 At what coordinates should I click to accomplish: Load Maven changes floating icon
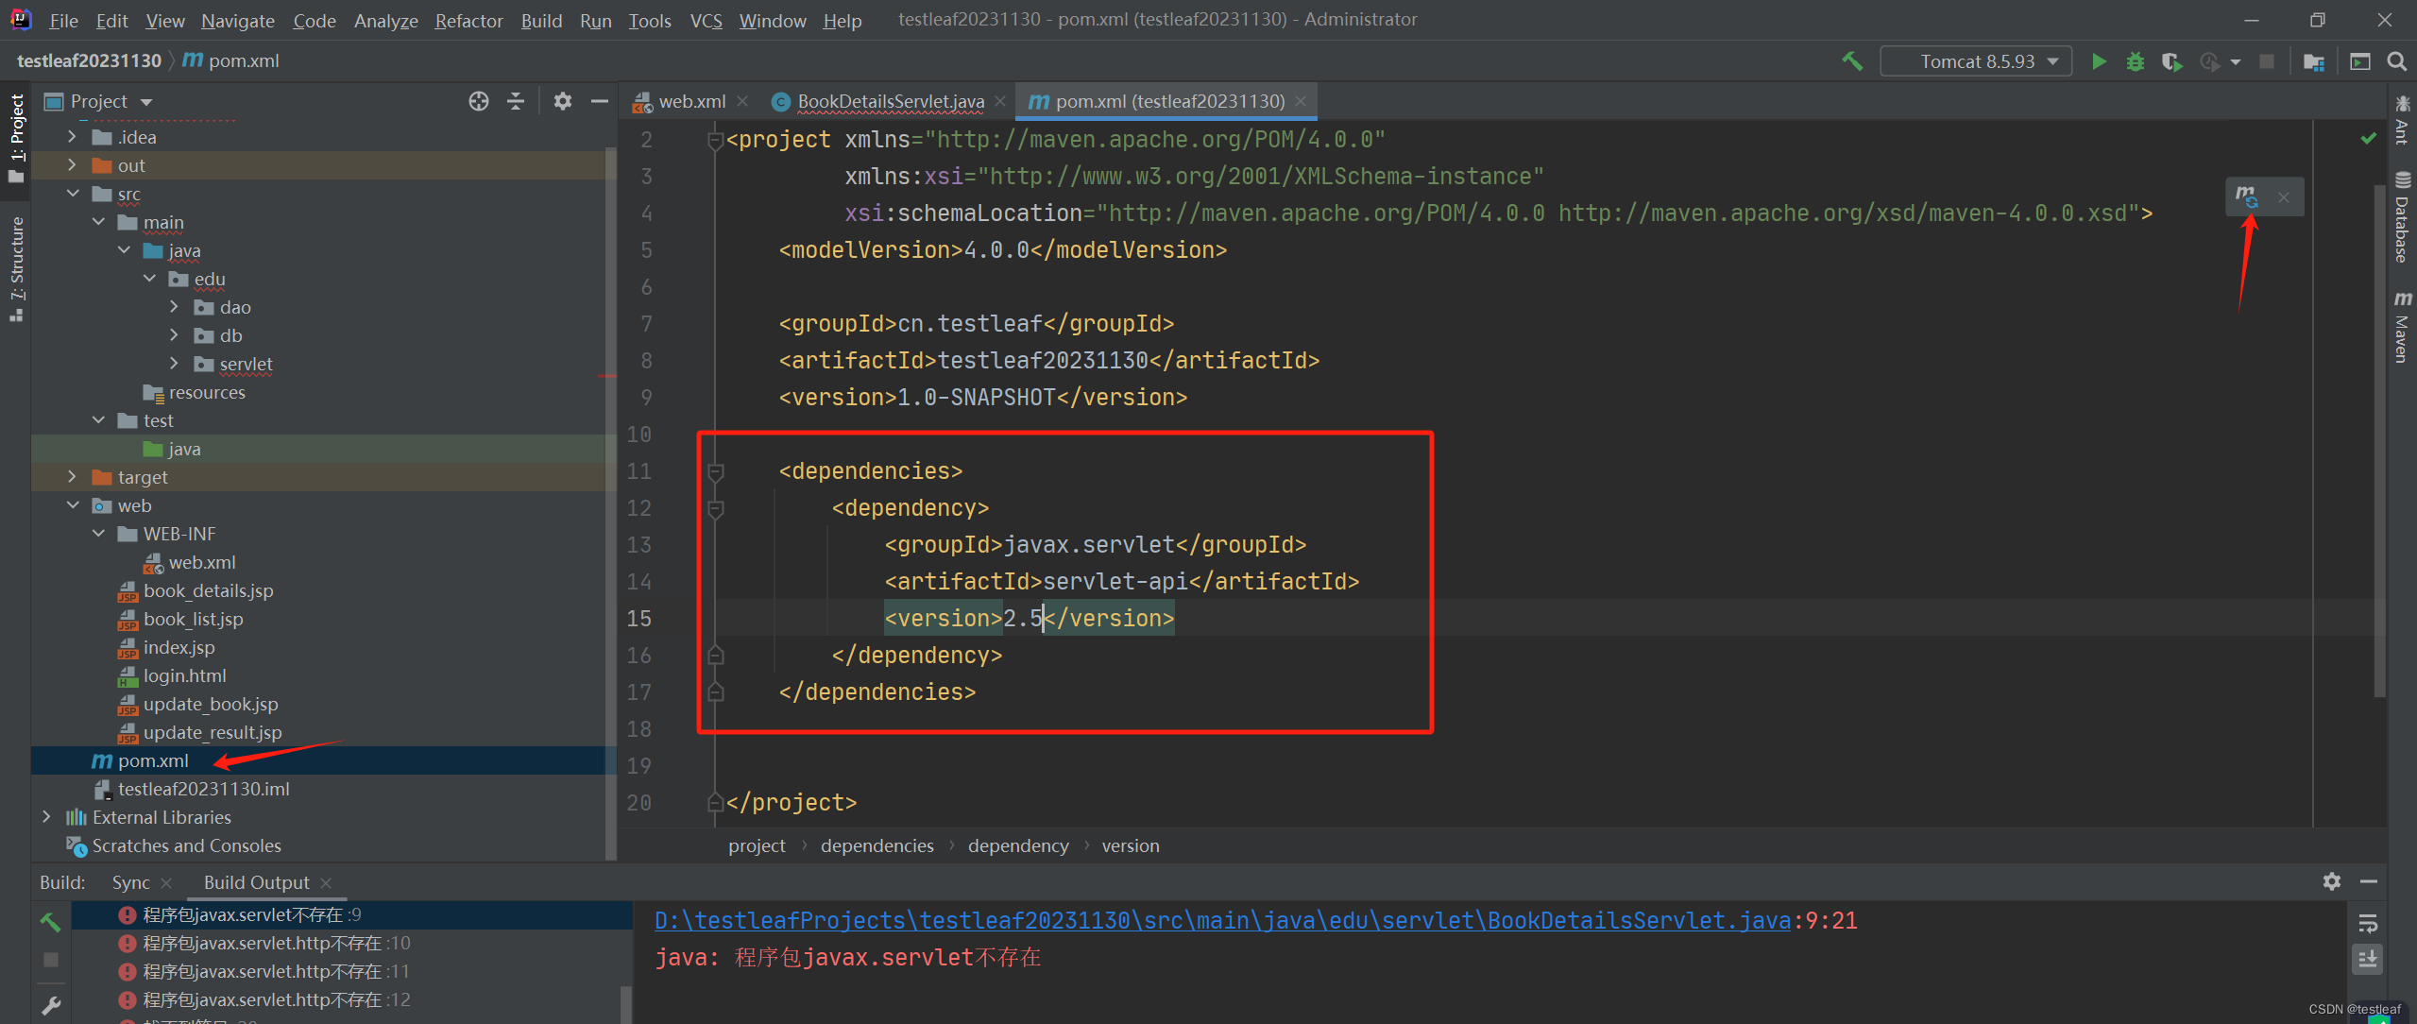(x=2247, y=196)
